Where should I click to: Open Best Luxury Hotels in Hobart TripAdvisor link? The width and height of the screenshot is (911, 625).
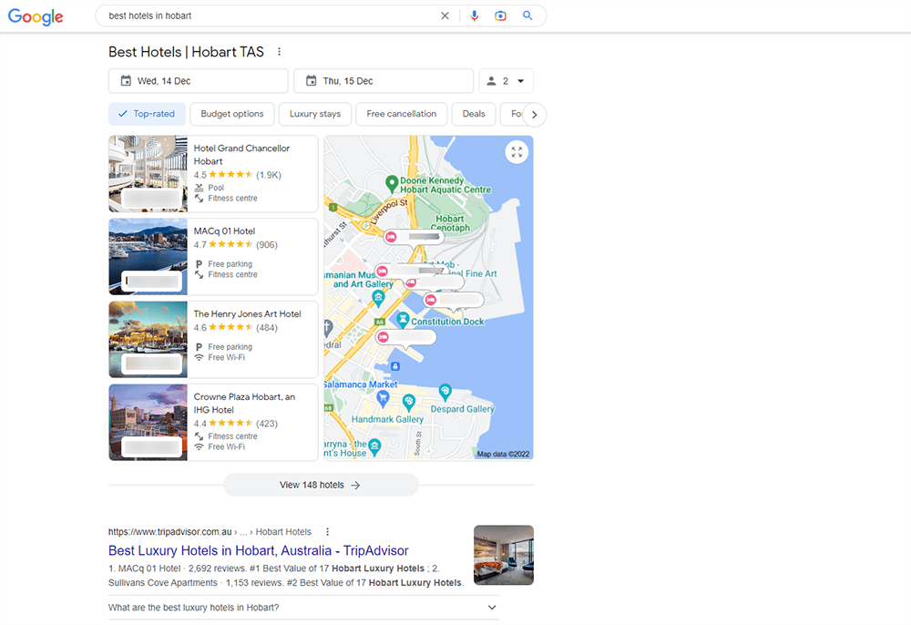(259, 550)
